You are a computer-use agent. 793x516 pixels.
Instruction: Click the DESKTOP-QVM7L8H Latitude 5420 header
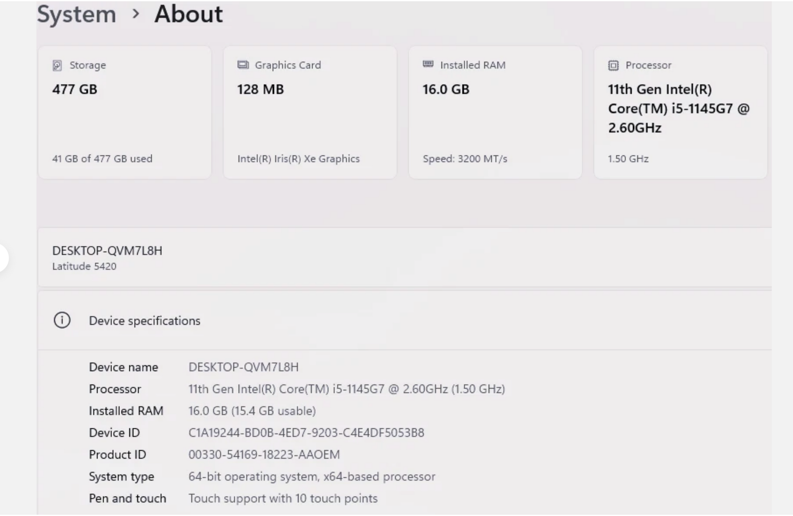coord(107,258)
